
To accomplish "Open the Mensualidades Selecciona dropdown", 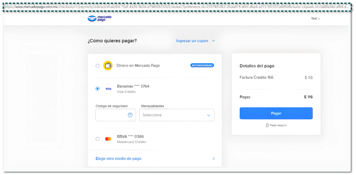I will tap(177, 115).
